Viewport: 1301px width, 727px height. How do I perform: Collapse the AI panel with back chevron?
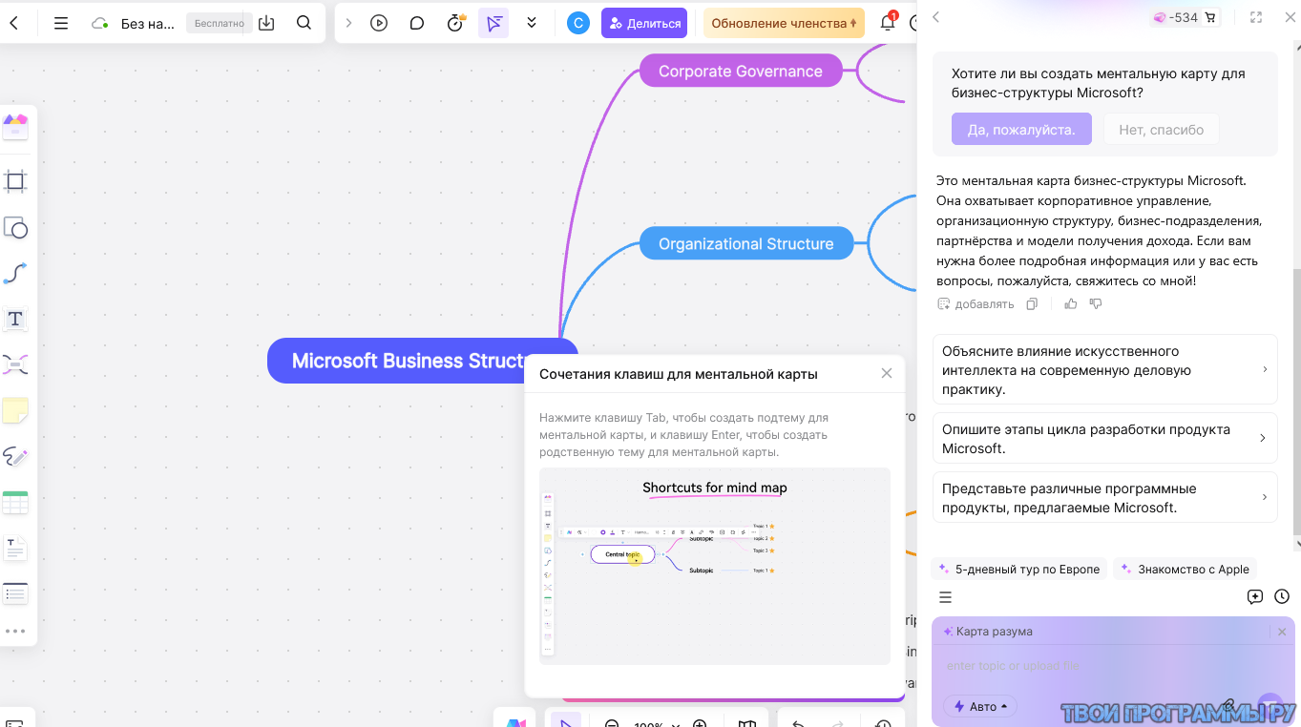[x=935, y=17]
